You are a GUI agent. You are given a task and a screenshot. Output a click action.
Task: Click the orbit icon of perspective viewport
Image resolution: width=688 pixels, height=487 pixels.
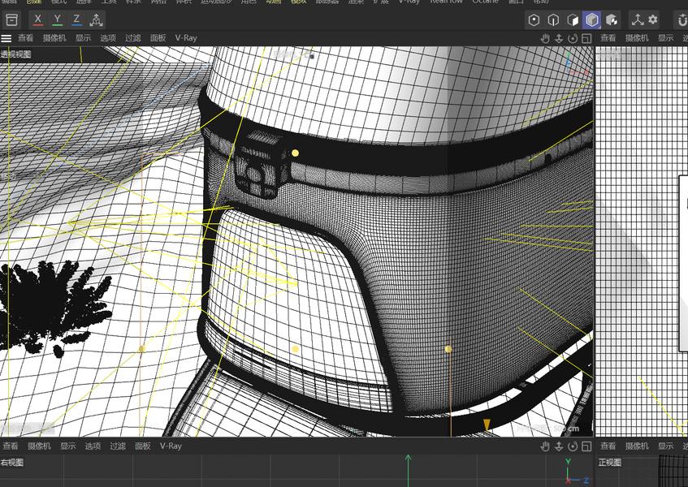click(573, 39)
